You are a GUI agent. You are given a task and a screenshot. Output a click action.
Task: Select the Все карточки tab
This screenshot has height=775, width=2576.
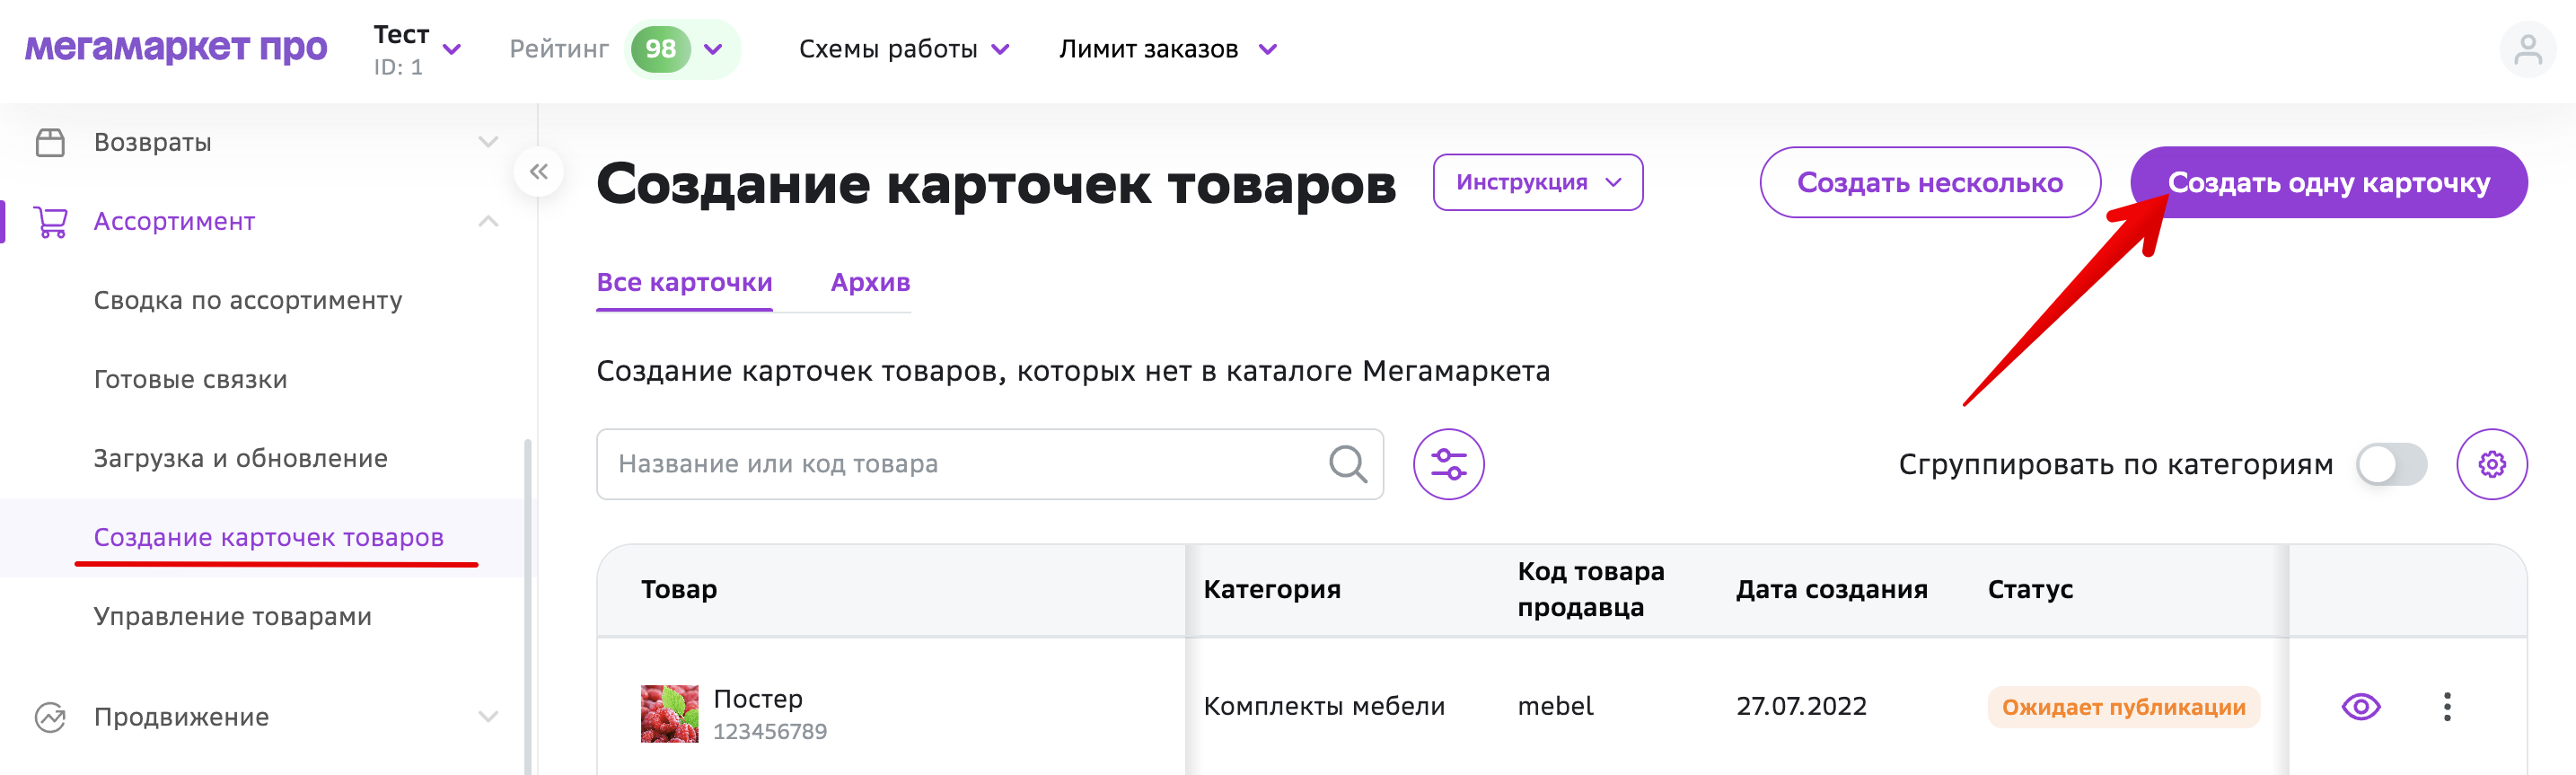(684, 283)
